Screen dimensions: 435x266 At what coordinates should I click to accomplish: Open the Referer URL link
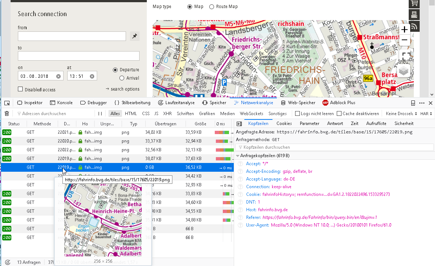click(x=320, y=217)
